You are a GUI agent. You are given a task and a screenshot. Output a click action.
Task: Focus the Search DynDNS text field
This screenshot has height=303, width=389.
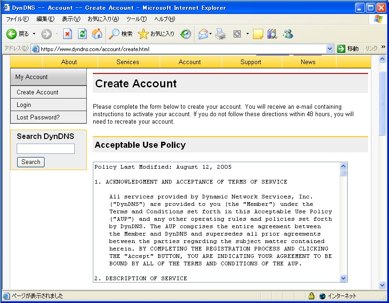(x=45, y=149)
